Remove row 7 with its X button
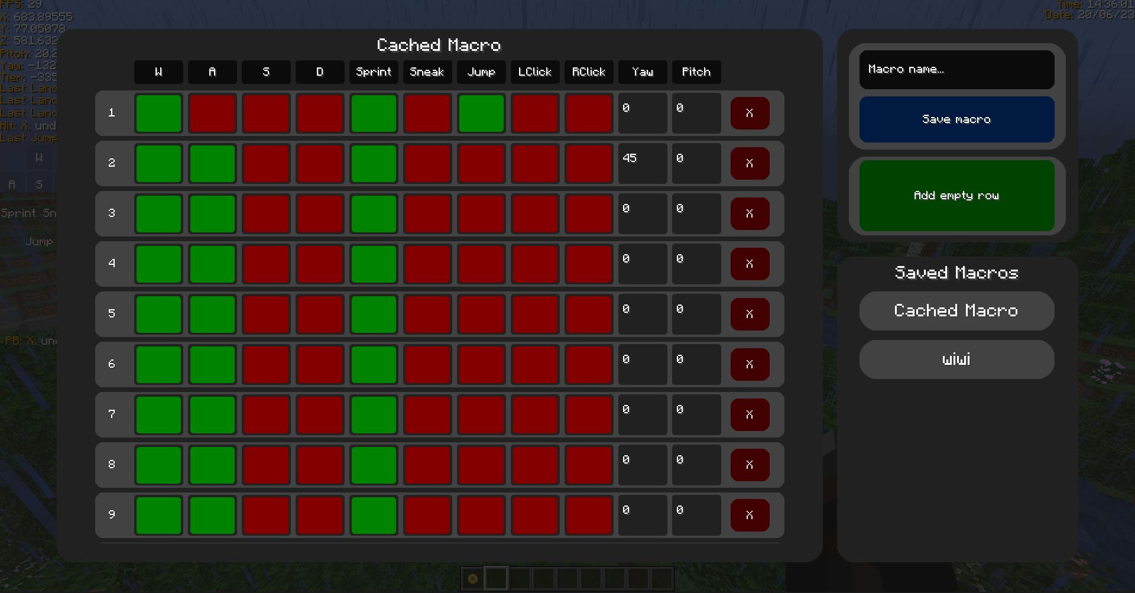1135x593 pixels. (x=750, y=414)
